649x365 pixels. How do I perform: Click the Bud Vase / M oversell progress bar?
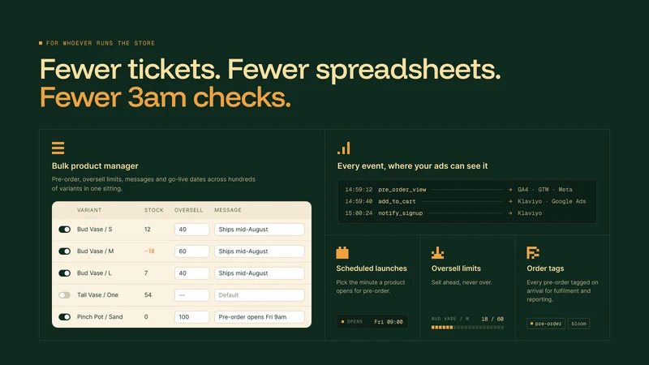click(x=468, y=328)
